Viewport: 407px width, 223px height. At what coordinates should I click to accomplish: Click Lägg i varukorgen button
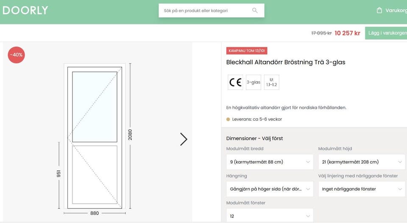pos(386,33)
